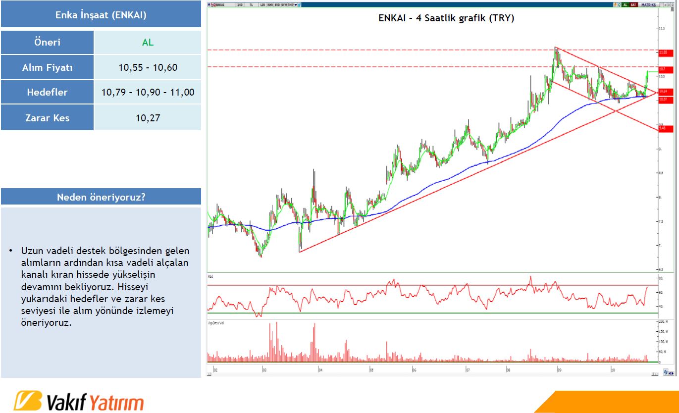Toggle the SVD button in chart toolbar
Screen dimensions: 679x413
[x=277, y=5]
